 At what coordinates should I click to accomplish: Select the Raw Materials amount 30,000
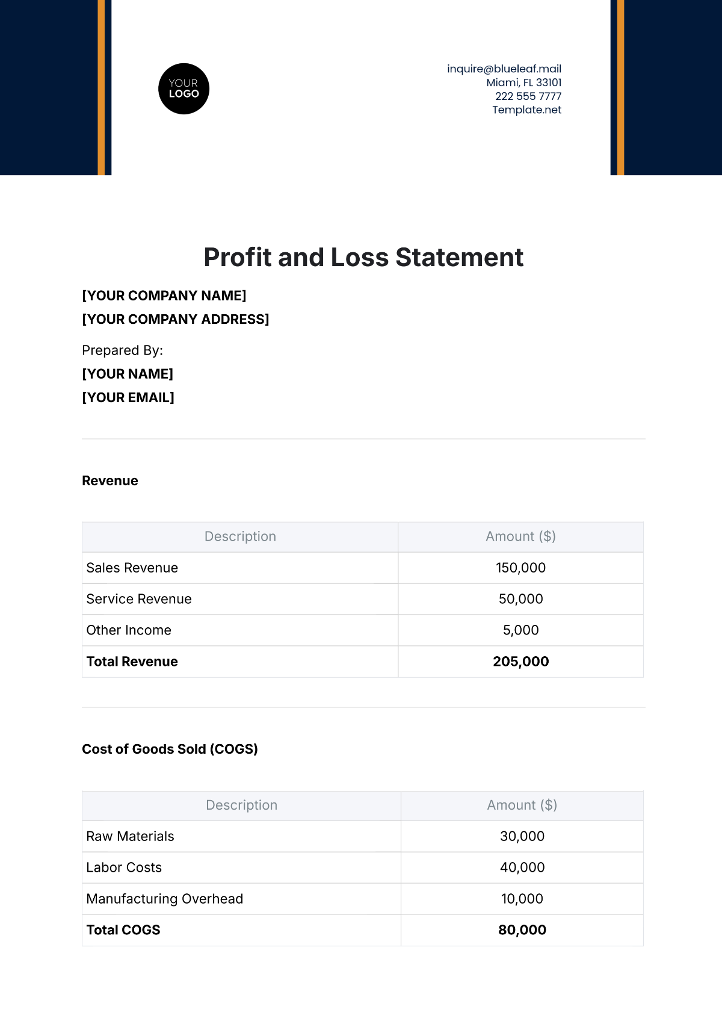(x=522, y=836)
